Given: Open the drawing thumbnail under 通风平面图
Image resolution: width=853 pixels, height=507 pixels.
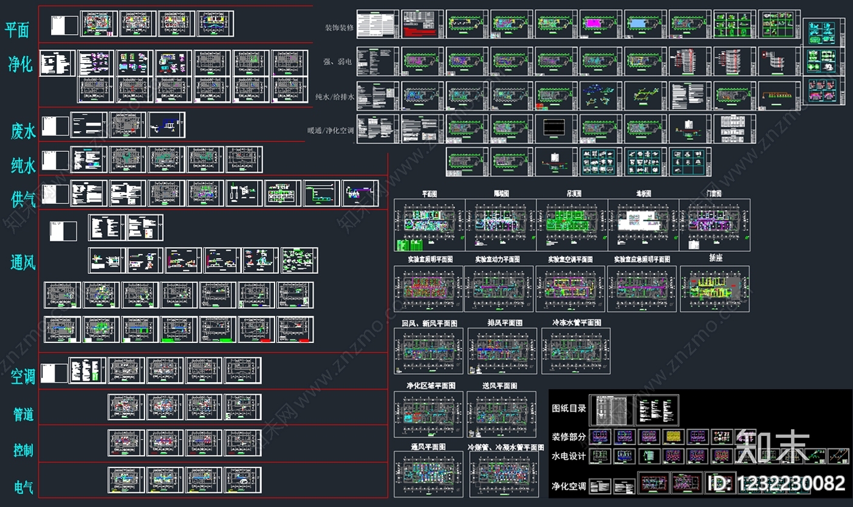Looking at the screenshot, I should (x=428, y=474).
